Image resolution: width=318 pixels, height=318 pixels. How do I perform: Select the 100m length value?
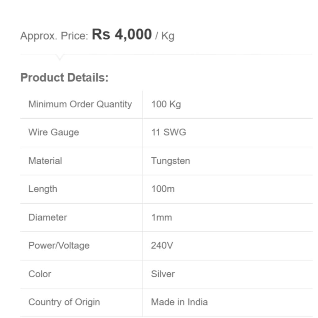(x=163, y=189)
